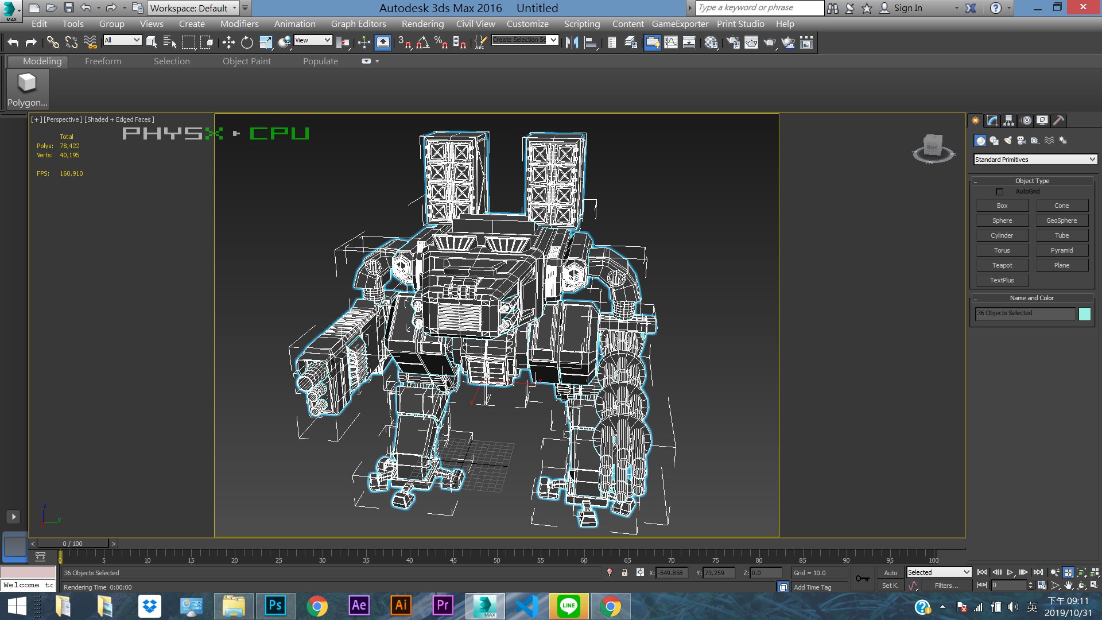The height and width of the screenshot is (620, 1102).
Task: Select the Cameras category icon
Action: pyautogui.click(x=1022, y=140)
